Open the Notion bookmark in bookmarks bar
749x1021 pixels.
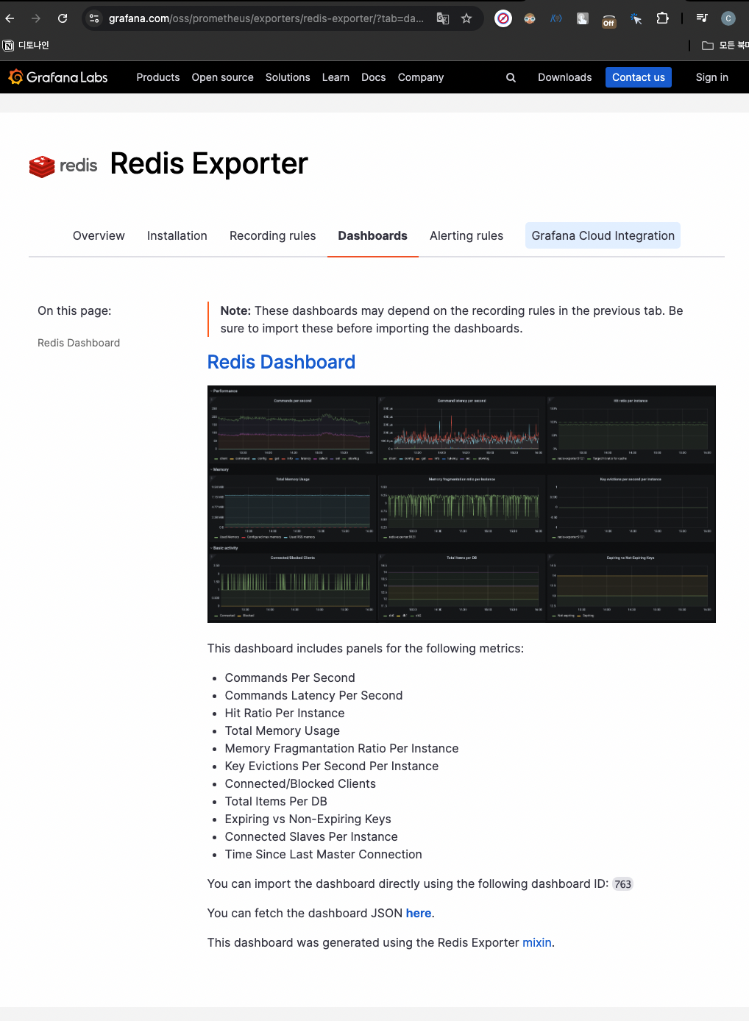[26, 46]
